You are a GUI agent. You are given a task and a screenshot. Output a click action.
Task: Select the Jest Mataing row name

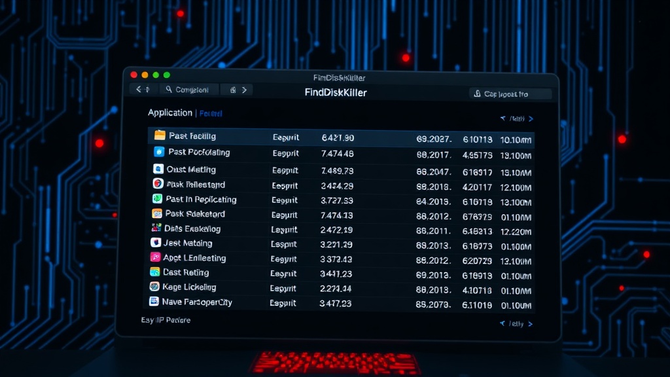188,243
